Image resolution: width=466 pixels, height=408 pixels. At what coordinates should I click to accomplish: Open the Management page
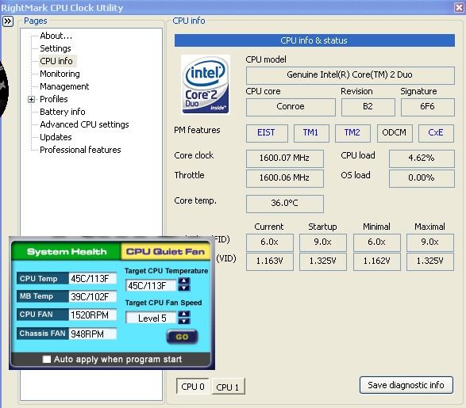[64, 86]
